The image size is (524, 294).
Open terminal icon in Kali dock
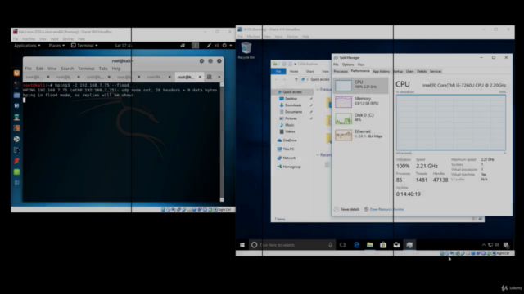click(x=16, y=84)
